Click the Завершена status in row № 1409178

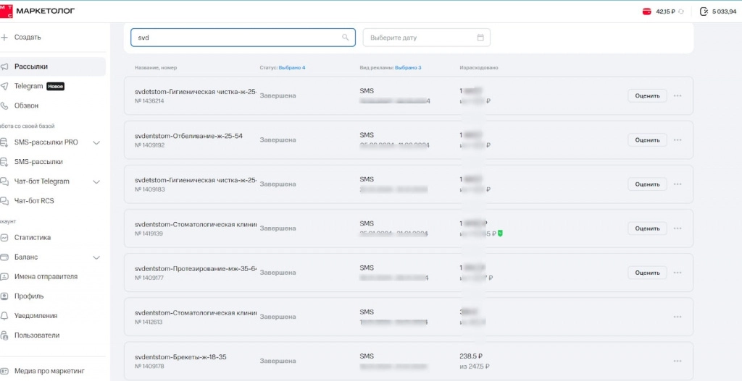pos(278,361)
